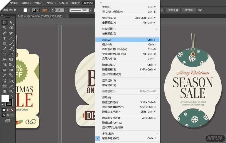Choose 放大(Z) zoom in menu item

pyautogui.click(x=127, y=40)
